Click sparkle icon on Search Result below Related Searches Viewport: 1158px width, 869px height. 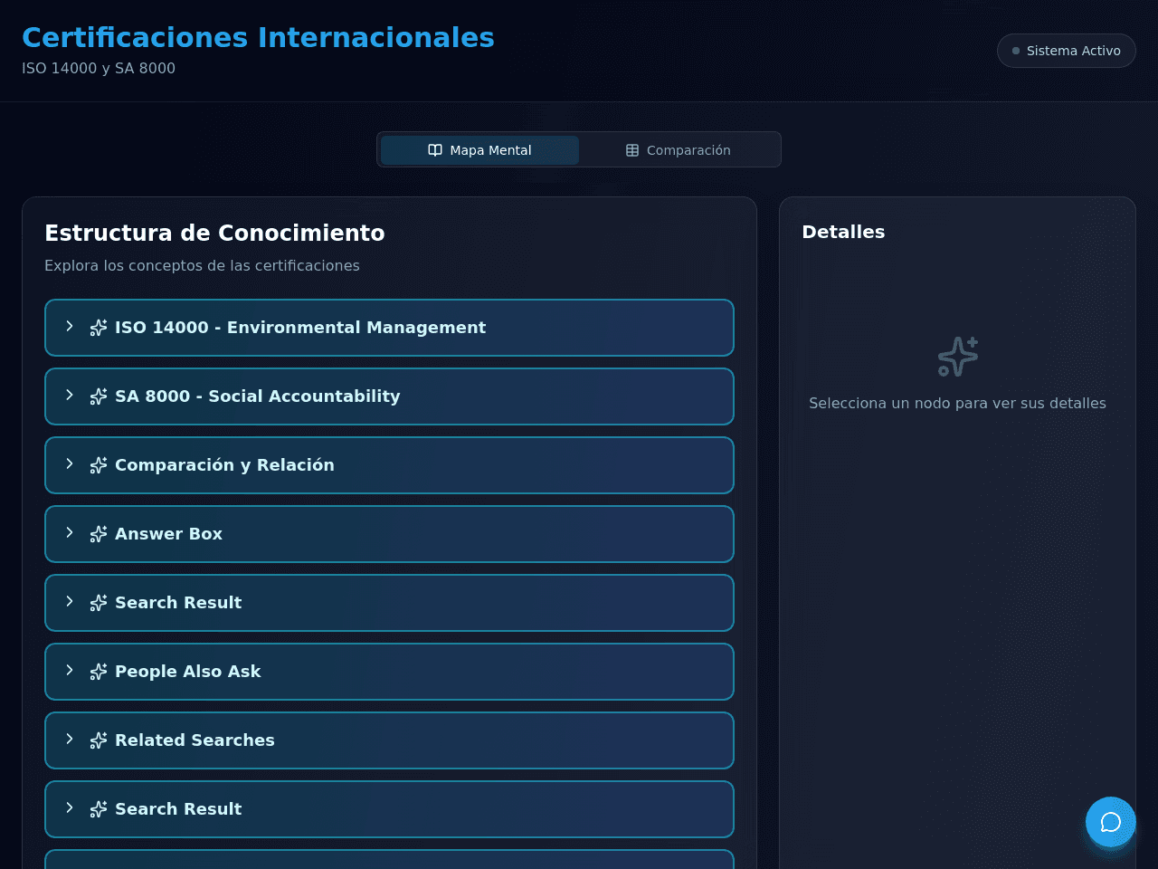[x=99, y=809]
